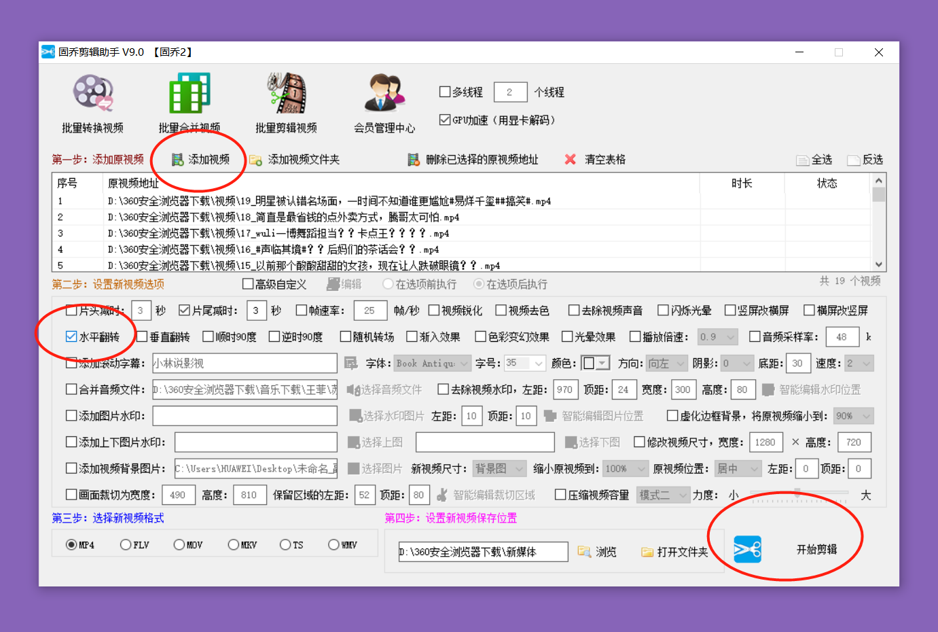The height and width of the screenshot is (632, 938).
Task: Click 删除已选择的原视频地址 delete icon
Action: tap(414, 160)
